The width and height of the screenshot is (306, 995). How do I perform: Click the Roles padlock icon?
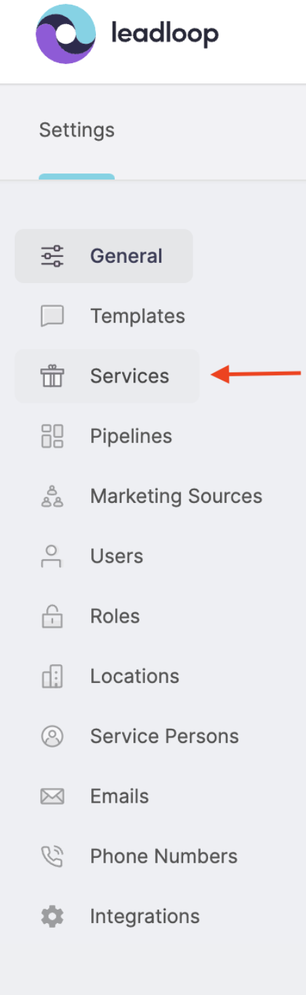[52, 616]
